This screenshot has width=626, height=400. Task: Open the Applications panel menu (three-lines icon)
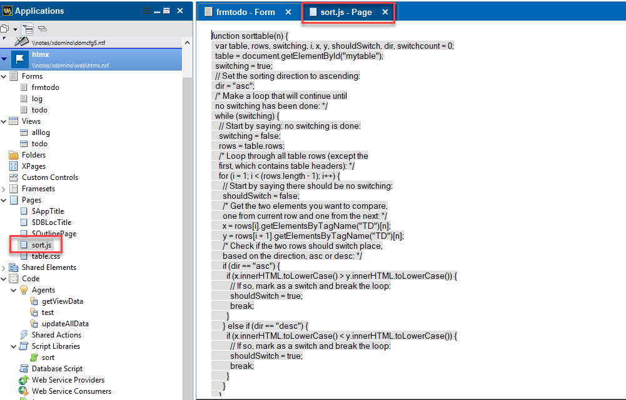point(147,11)
